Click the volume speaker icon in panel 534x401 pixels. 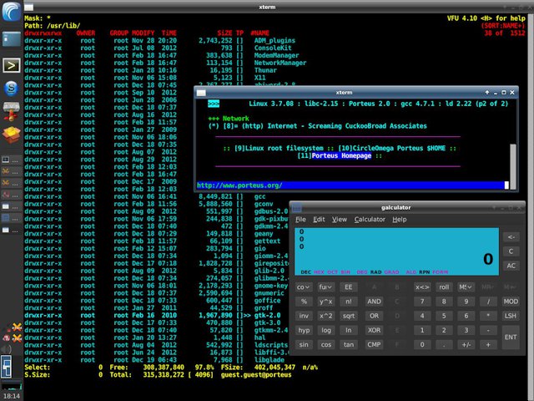[x=6, y=349]
